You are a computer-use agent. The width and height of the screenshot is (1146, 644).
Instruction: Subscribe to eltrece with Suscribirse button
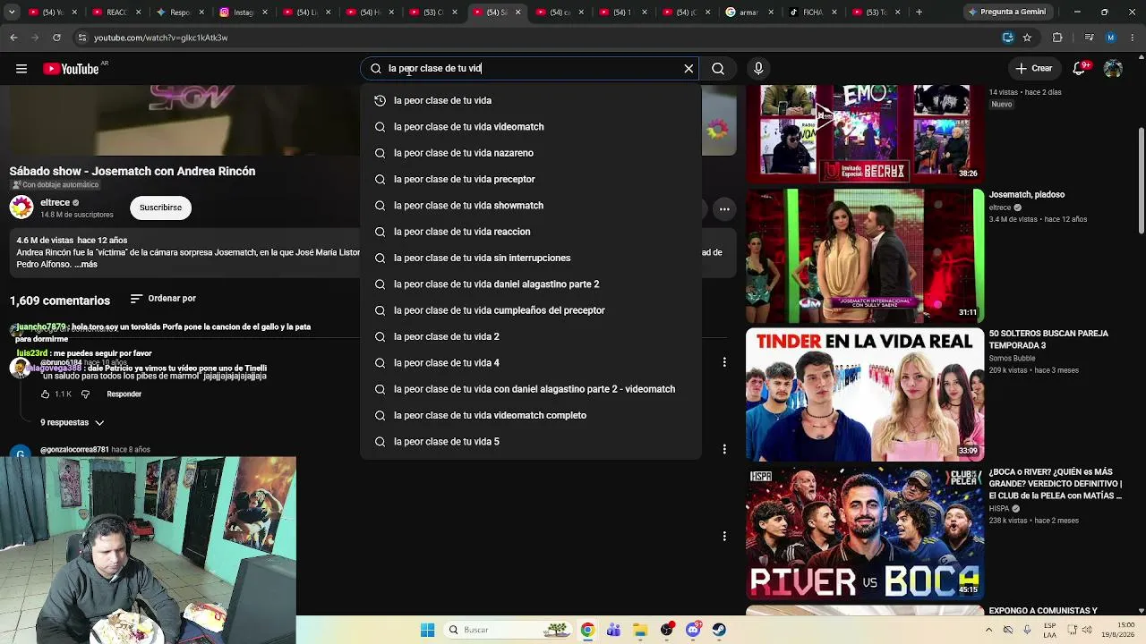click(x=160, y=208)
